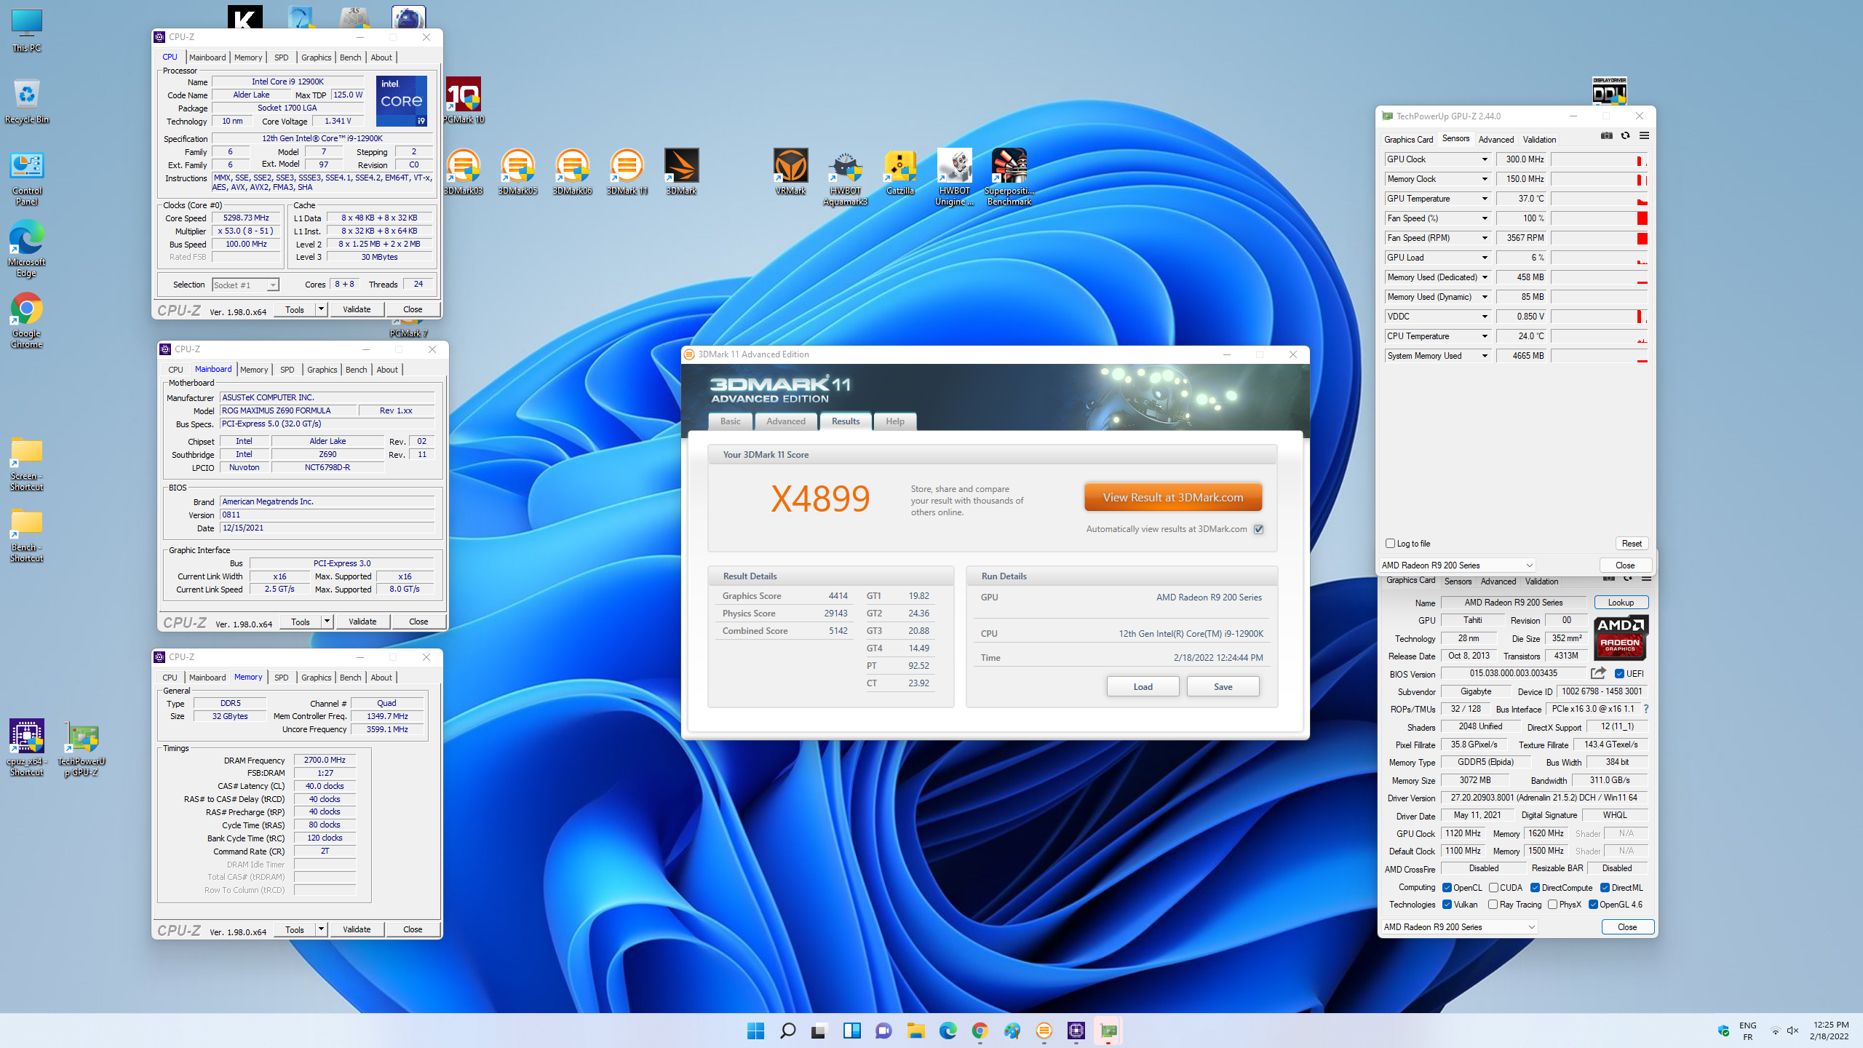
Task: Click the GPU-Z sensors refresh icon
Action: pos(1625,136)
